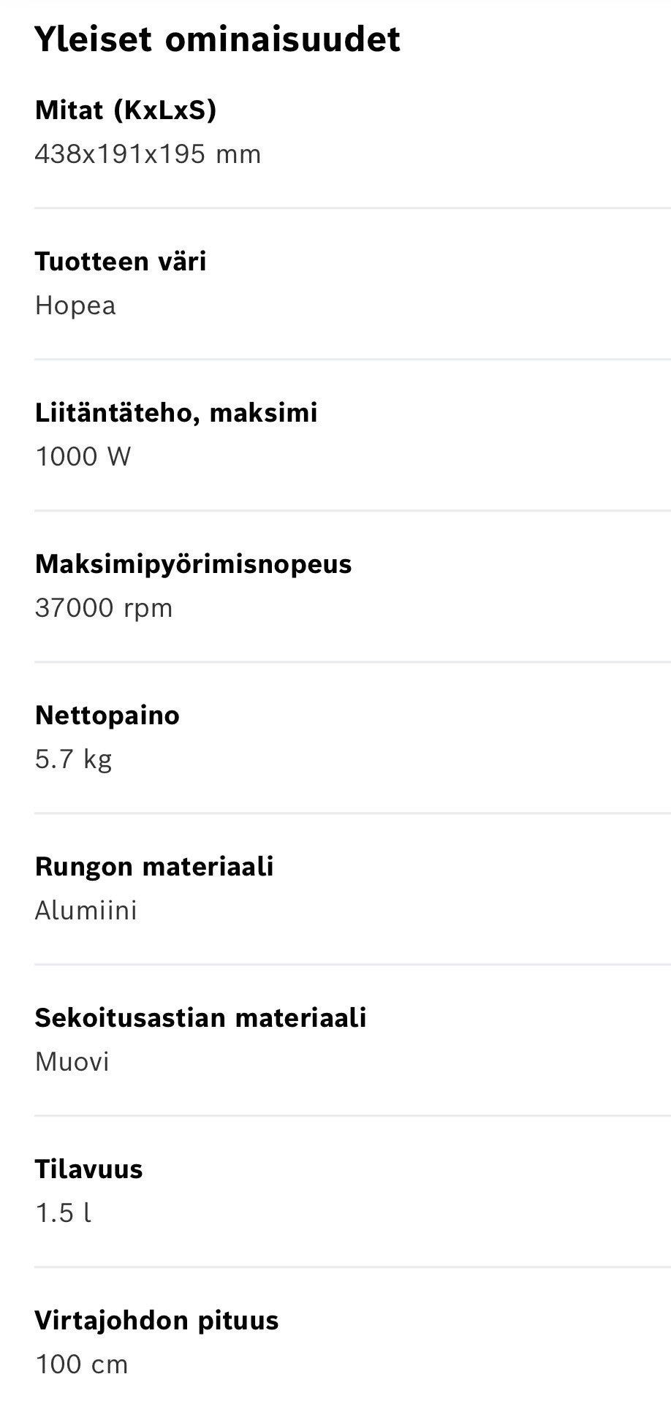The height and width of the screenshot is (1412, 671).
Task: Click the Liitäntäteho, maksimi label
Action: tap(176, 413)
